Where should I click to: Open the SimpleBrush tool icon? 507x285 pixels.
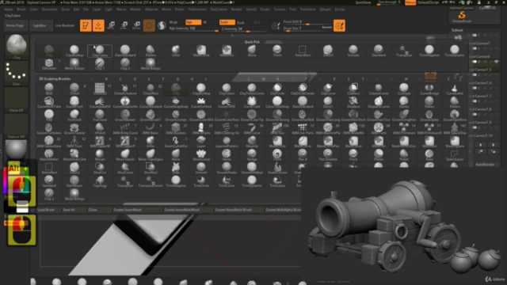[462, 17]
